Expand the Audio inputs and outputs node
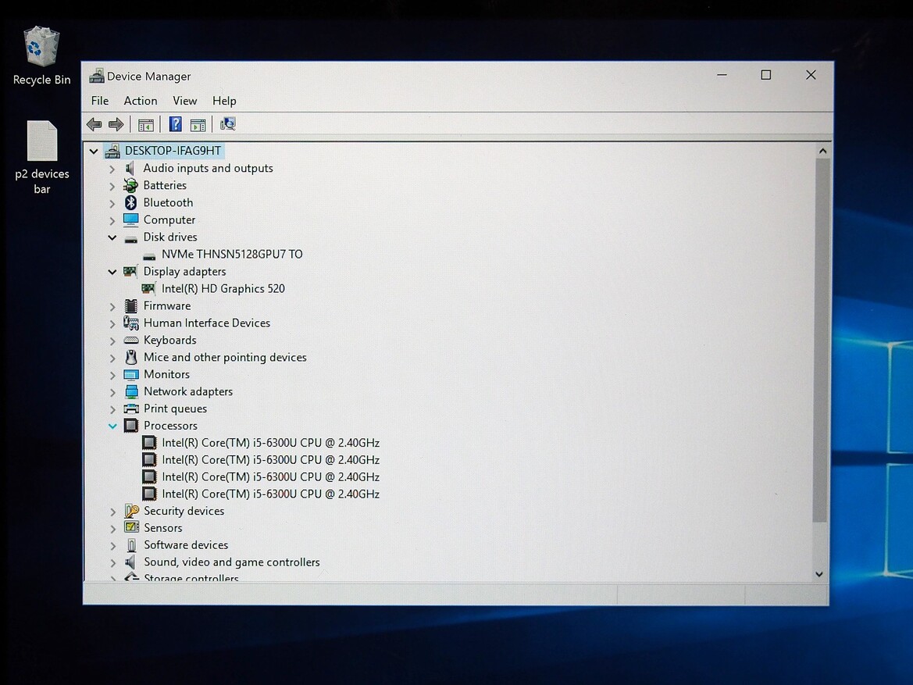The height and width of the screenshot is (685, 913). tap(112, 169)
